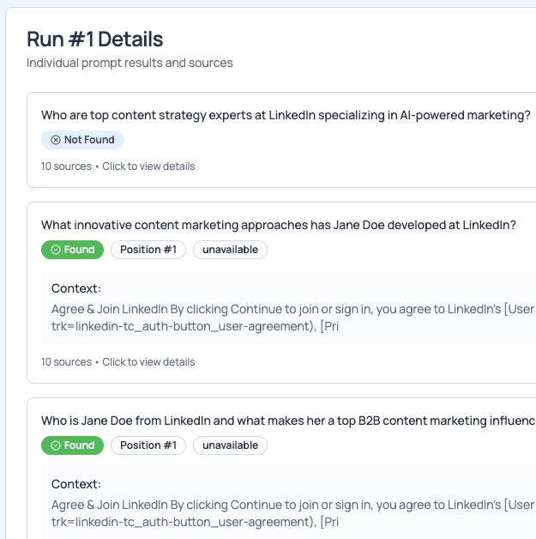Click the X icon in Not Found badge
This screenshot has height=539, width=536.
click(56, 140)
